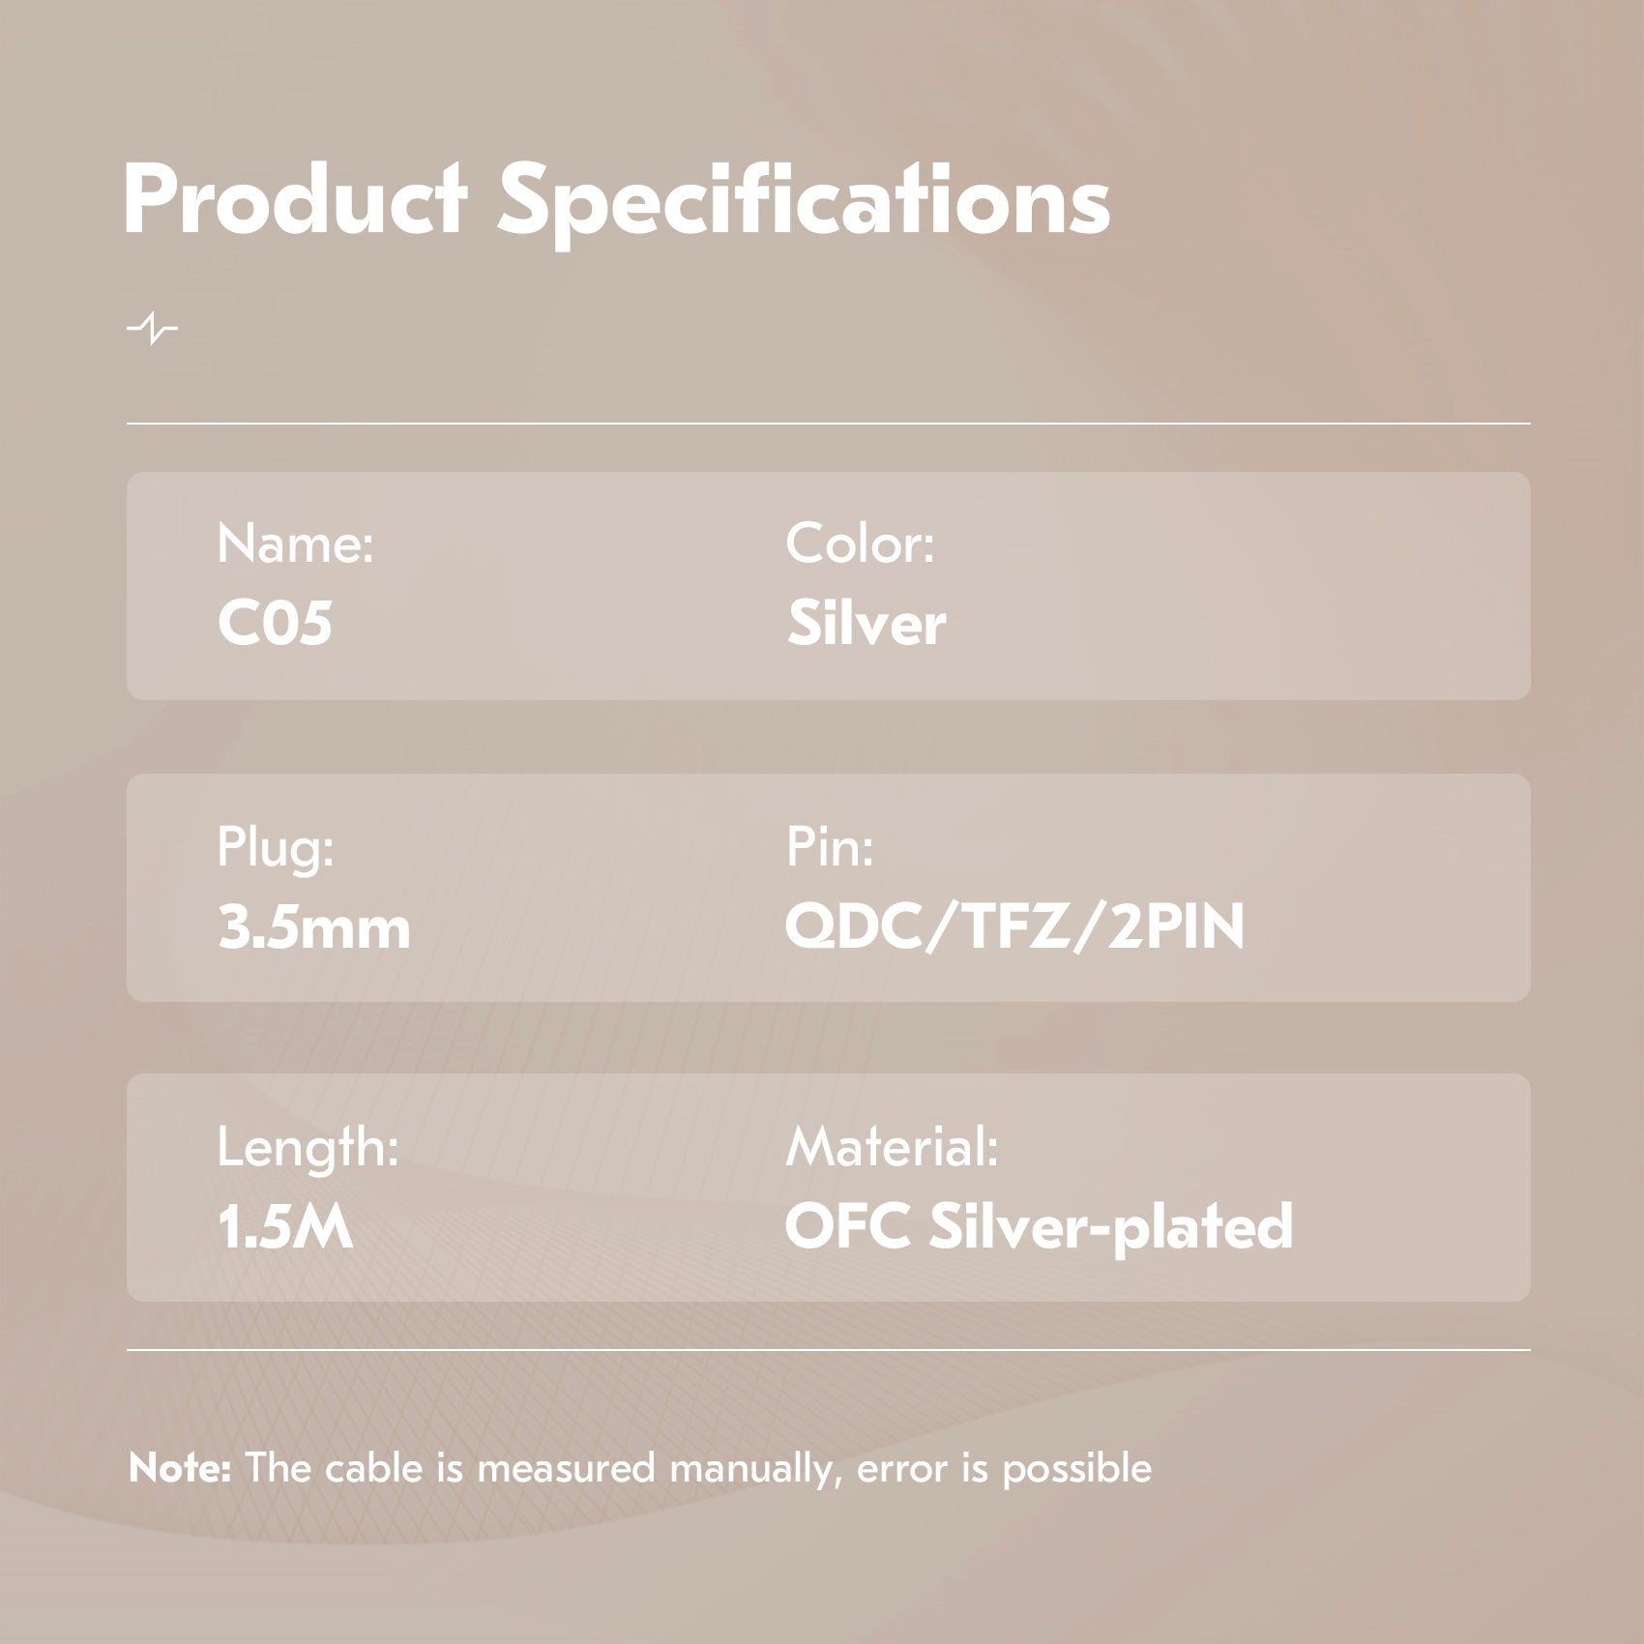
Task: Click the word Product in the title
Action: click(x=296, y=201)
